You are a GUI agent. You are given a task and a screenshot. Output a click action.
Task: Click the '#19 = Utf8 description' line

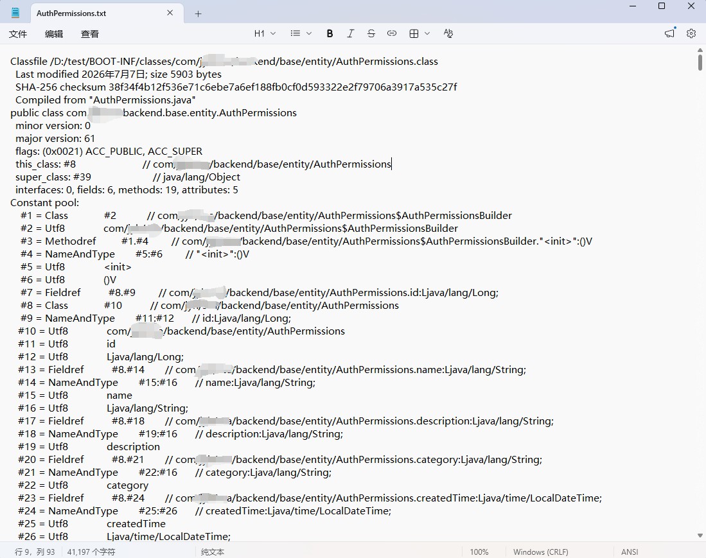click(89, 446)
